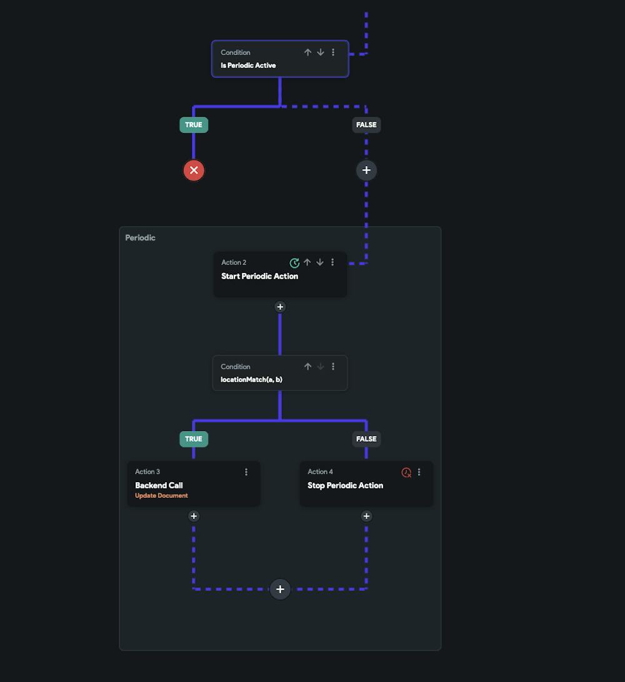Click the move-up arrow on Start Periodic Action
Viewport: 625px width, 682px height.
point(307,262)
